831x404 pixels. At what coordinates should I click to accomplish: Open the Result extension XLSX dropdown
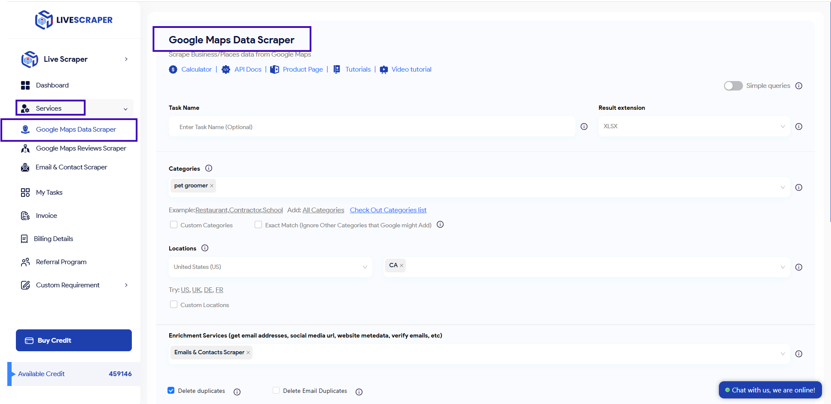pyautogui.click(x=694, y=127)
